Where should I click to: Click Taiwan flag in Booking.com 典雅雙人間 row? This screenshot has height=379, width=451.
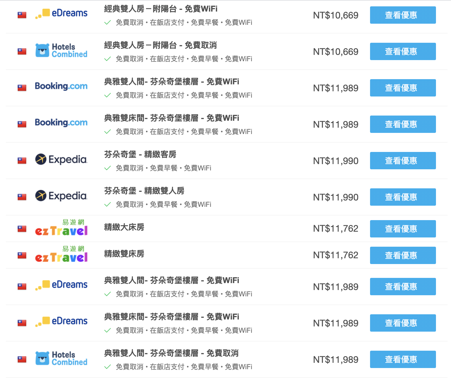pos(22,88)
